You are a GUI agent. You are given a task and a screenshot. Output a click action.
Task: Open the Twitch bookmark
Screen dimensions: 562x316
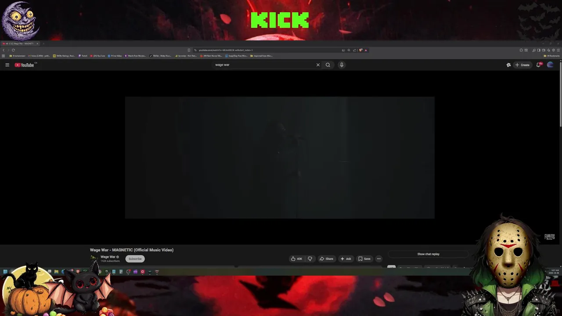(83, 56)
